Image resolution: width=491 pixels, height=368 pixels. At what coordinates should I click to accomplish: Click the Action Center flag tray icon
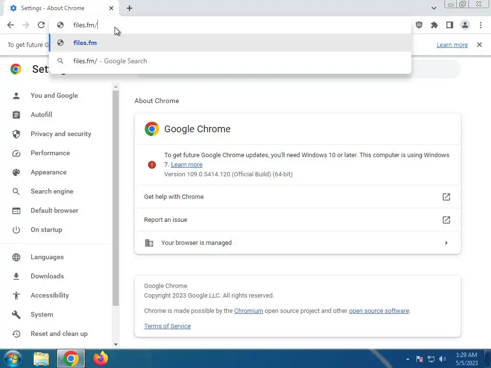click(x=420, y=359)
